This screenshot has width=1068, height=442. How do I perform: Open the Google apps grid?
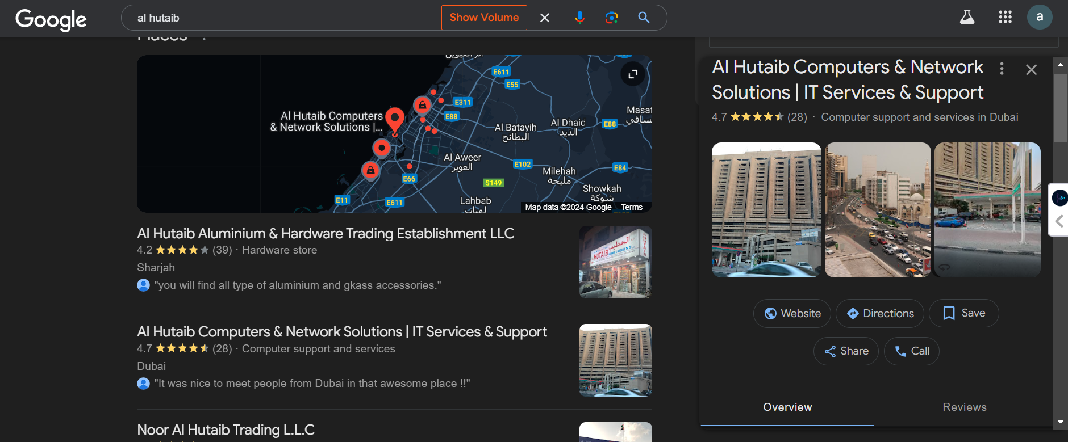coord(1005,17)
